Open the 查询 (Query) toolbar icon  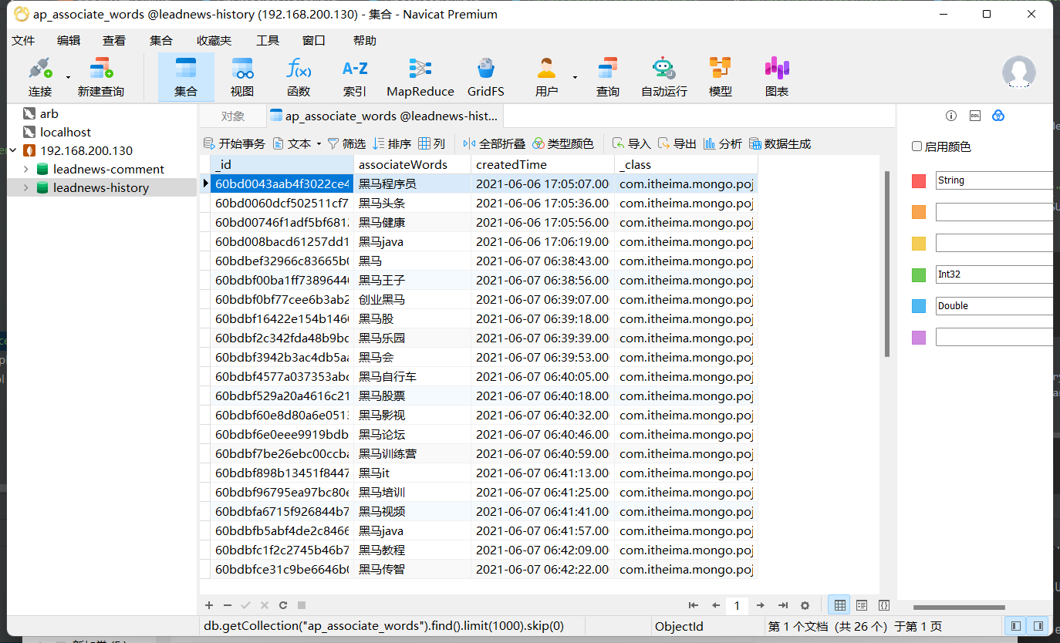click(608, 77)
